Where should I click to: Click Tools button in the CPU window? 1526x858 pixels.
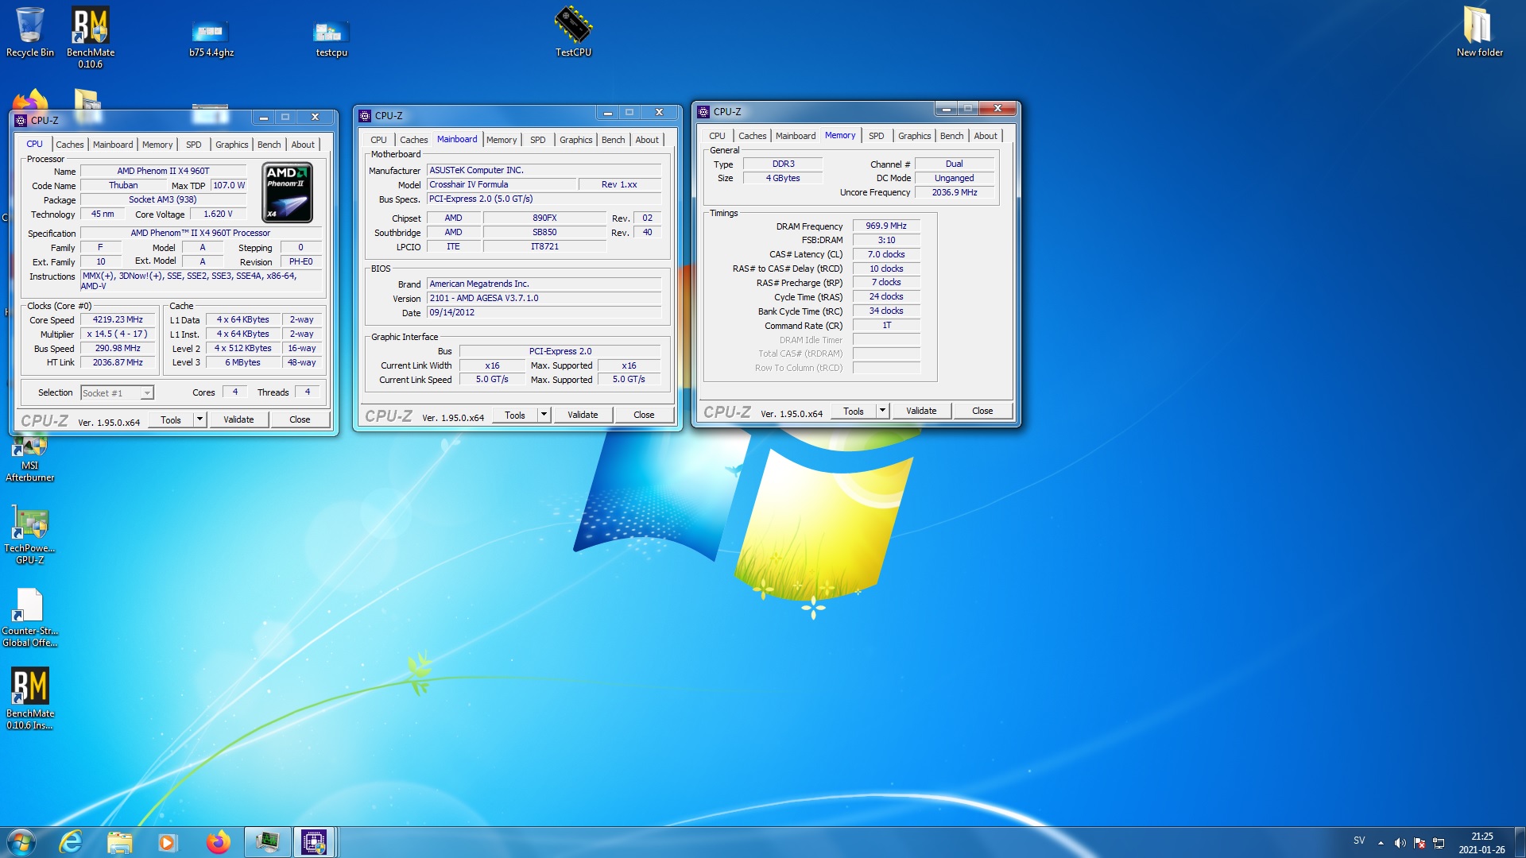pyautogui.click(x=171, y=419)
